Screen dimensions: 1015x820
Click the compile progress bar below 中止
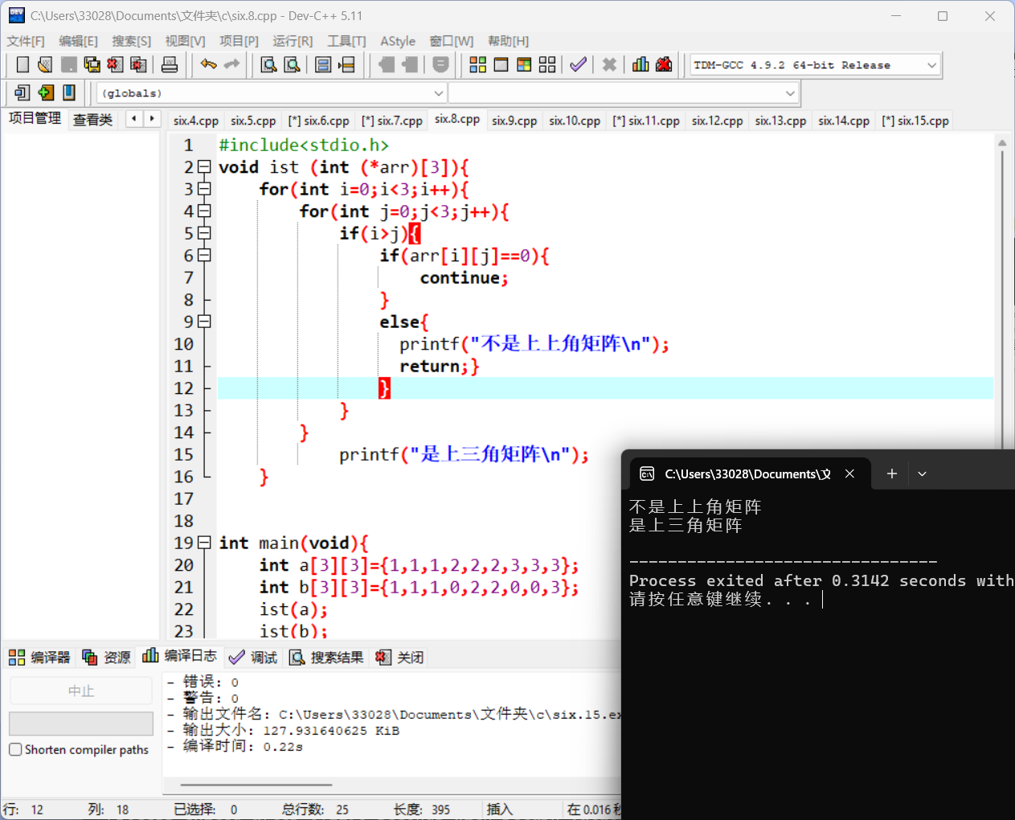81,724
